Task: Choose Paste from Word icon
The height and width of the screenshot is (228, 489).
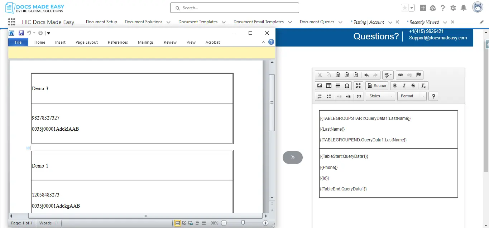Action: click(x=356, y=75)
